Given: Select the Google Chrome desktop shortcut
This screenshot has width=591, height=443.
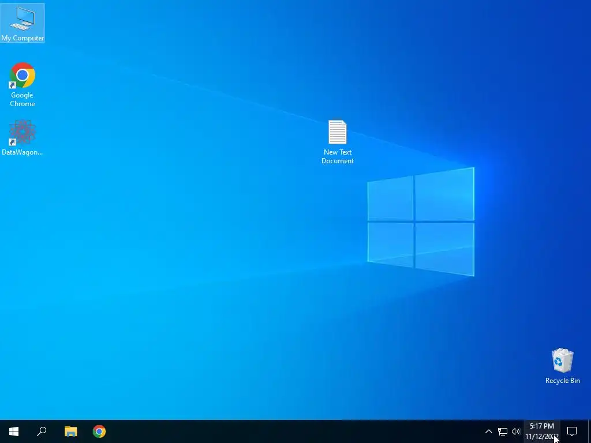Looking at the screenshot, I should pos(23,85).
